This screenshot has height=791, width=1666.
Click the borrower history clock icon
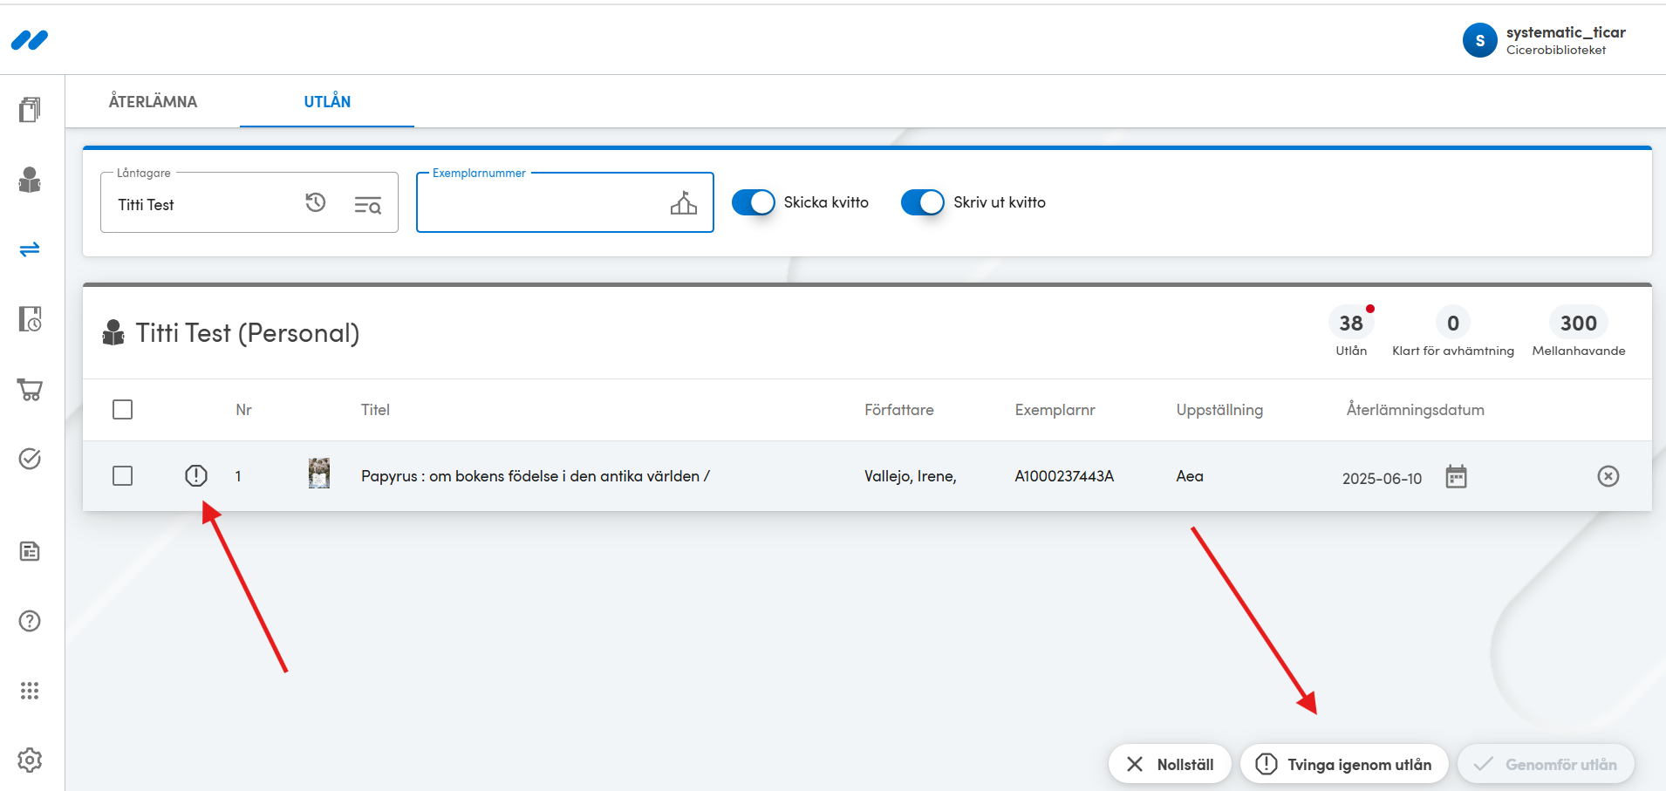click(316, 202)
